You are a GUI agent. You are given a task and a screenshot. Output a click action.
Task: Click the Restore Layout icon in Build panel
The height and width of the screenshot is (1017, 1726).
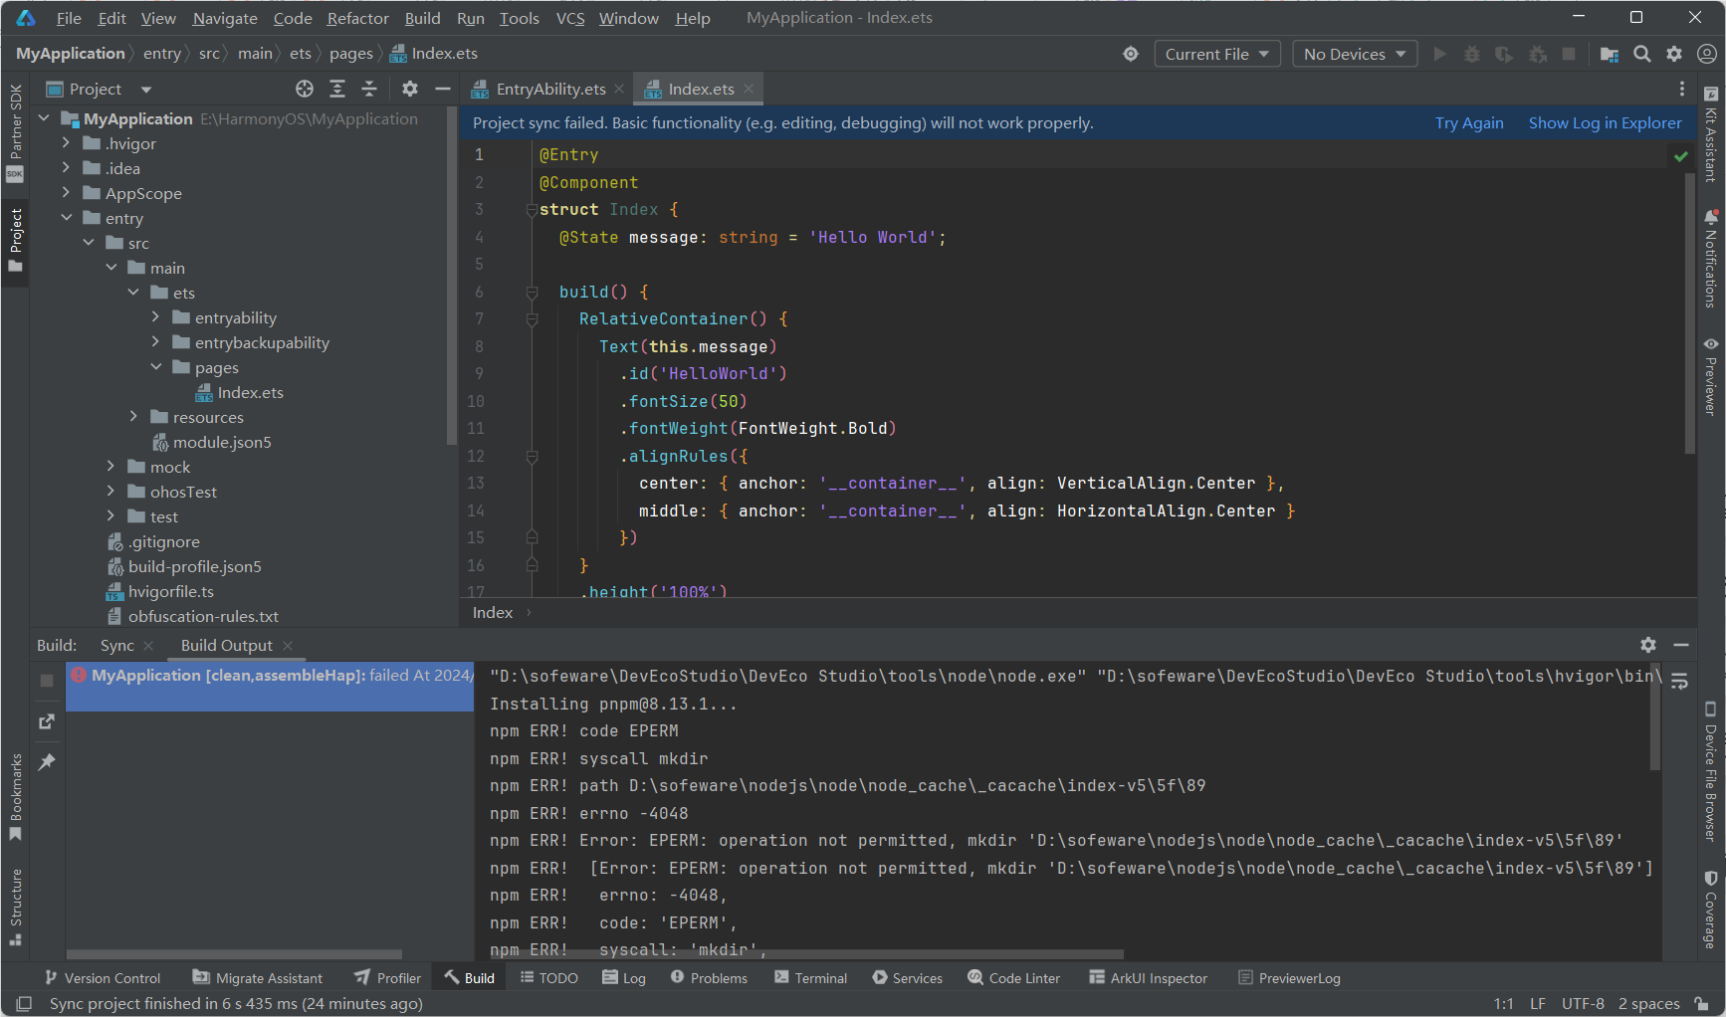pos(46,721)
